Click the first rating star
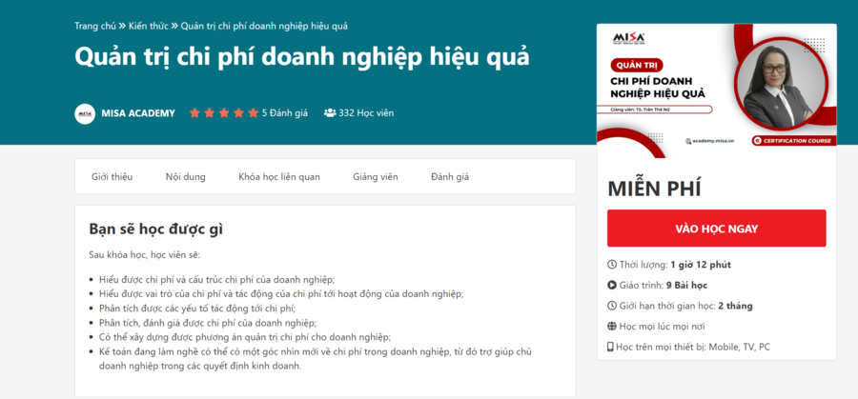 tap(194, 113)
